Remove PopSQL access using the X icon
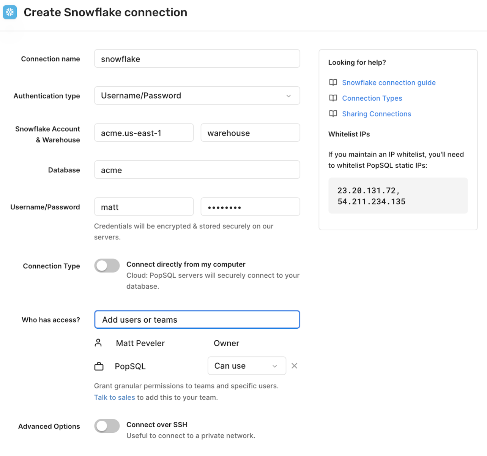The image size is (487, 456). 294,366
